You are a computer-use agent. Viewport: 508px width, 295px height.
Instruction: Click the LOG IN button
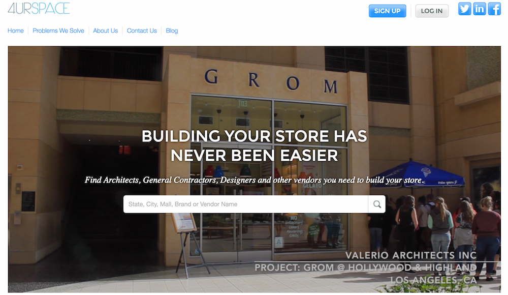click(432, 11)
